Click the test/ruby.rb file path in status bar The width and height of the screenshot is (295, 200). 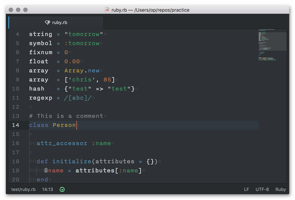[x=23, y=189]
